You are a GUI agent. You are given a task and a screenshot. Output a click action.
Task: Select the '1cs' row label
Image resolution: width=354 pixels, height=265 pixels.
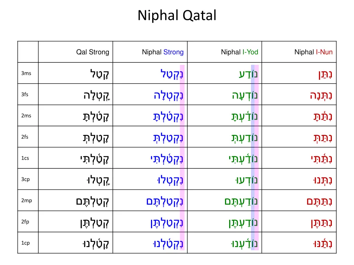[x=25, y=158]
